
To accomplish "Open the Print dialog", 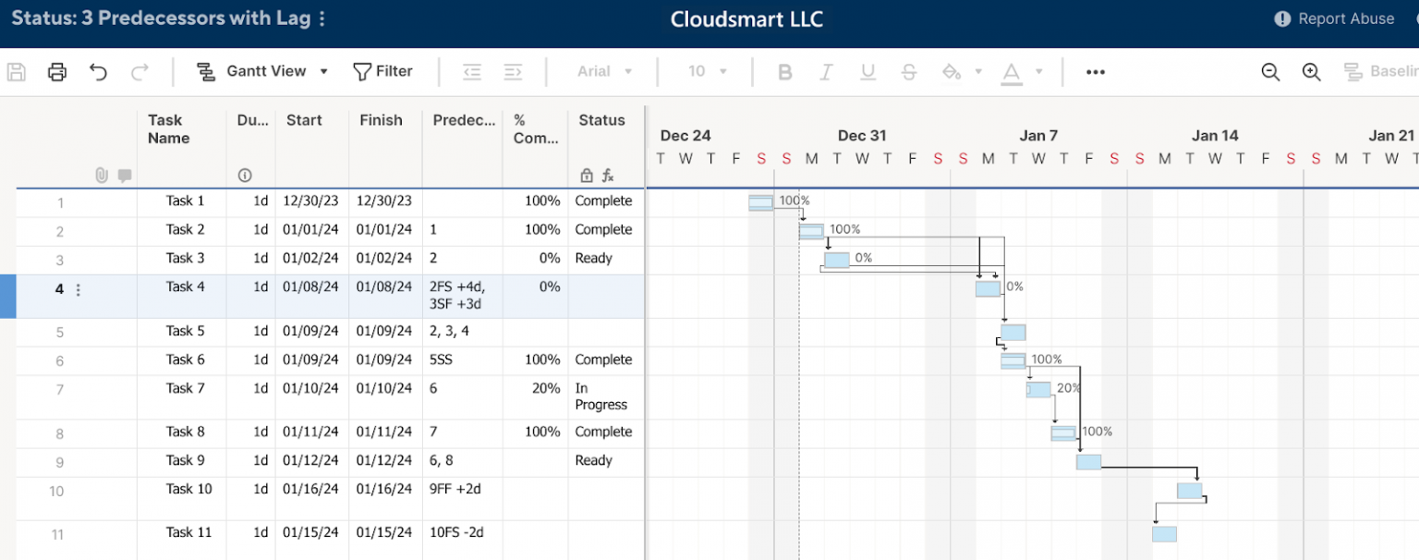I will pyautogui.click(x=56, y=71).
